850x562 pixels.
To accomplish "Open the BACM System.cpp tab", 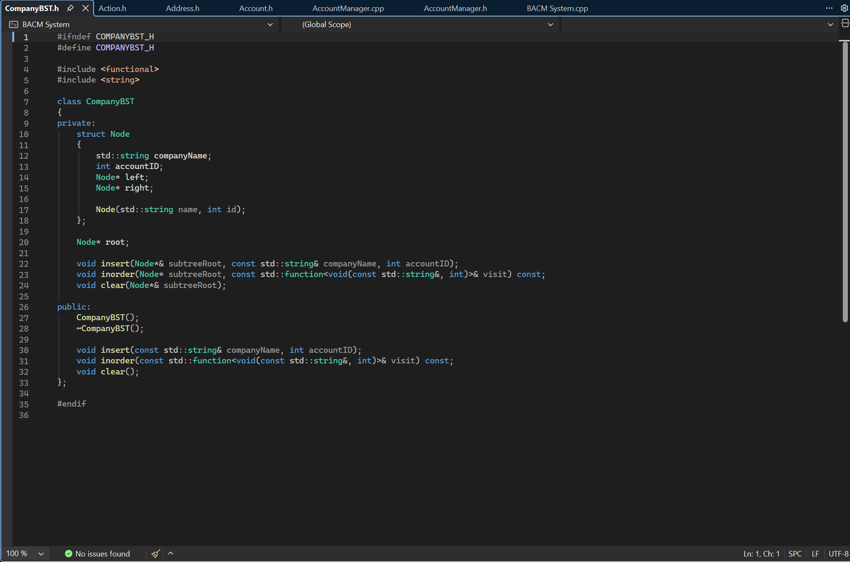I will tap(557, 8).
